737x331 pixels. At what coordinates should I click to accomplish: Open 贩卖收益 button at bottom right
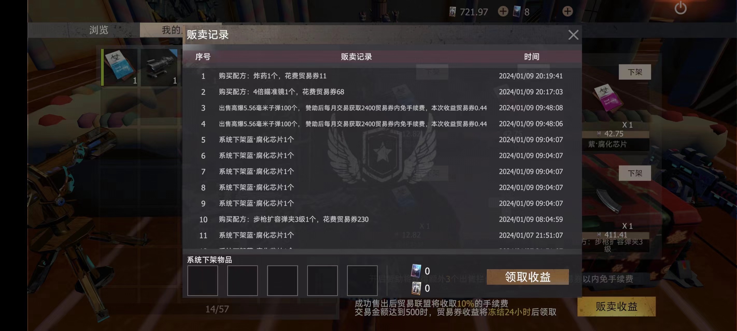click(616, 306)
